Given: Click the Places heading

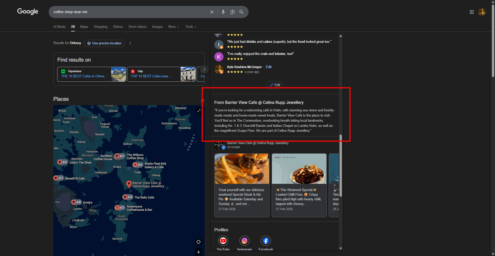Looking at the screenshot, I should click(x=61, y=99).
